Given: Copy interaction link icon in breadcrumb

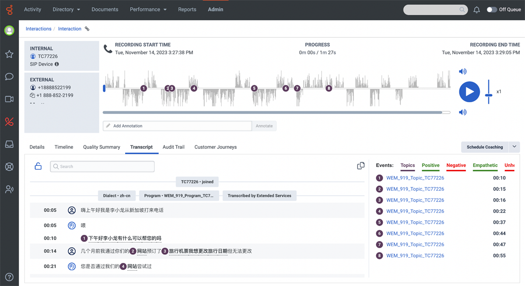Looking at the screenshot, I should pyautogui.click(x=87, y=29).
